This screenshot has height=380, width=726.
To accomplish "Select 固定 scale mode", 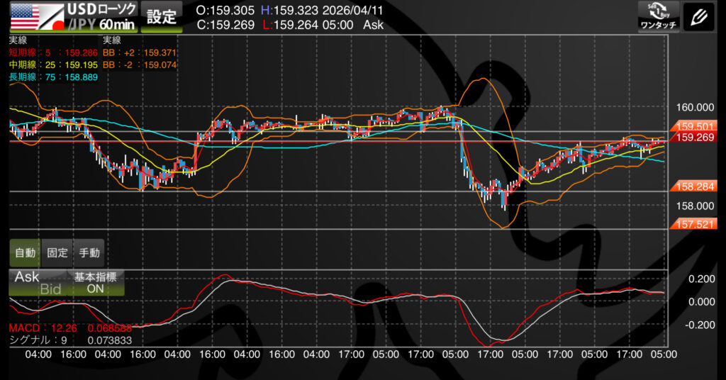I will [57, 252].
